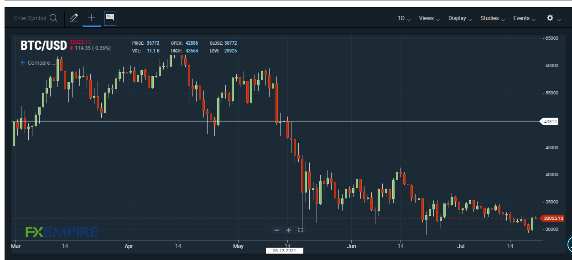Click the HIGH value 43564
Viewport: 572px width, 260px height.
pyautogui.click(x=192, y=51)
